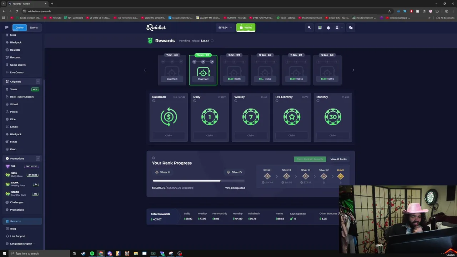
Task: Click the rank progress bar
Action: (199, 181)
